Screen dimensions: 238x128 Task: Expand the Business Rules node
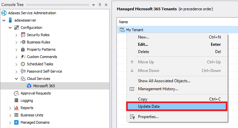17,42
